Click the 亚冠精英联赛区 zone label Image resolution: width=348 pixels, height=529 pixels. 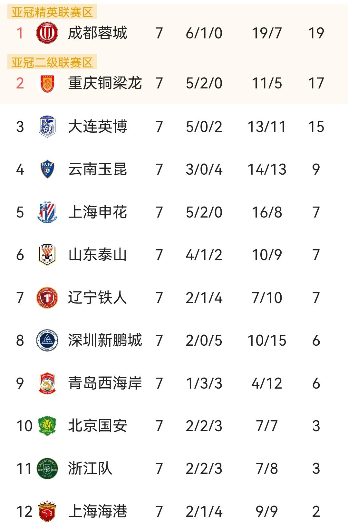pos(52,12)
